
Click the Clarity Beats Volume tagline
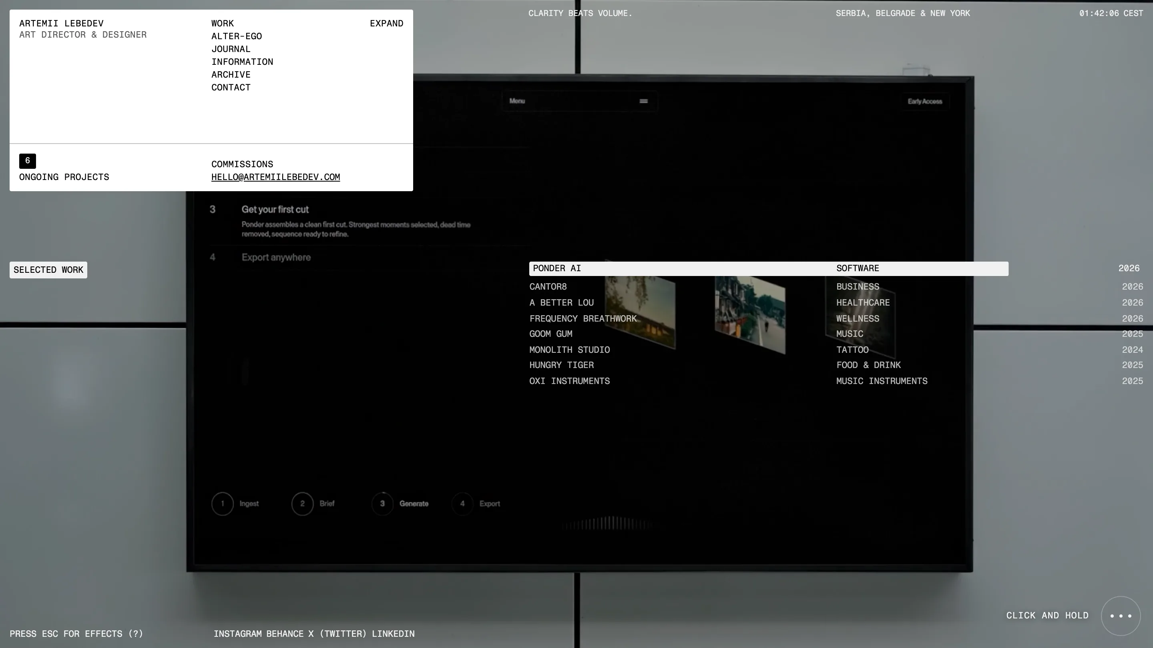(580, 14)
